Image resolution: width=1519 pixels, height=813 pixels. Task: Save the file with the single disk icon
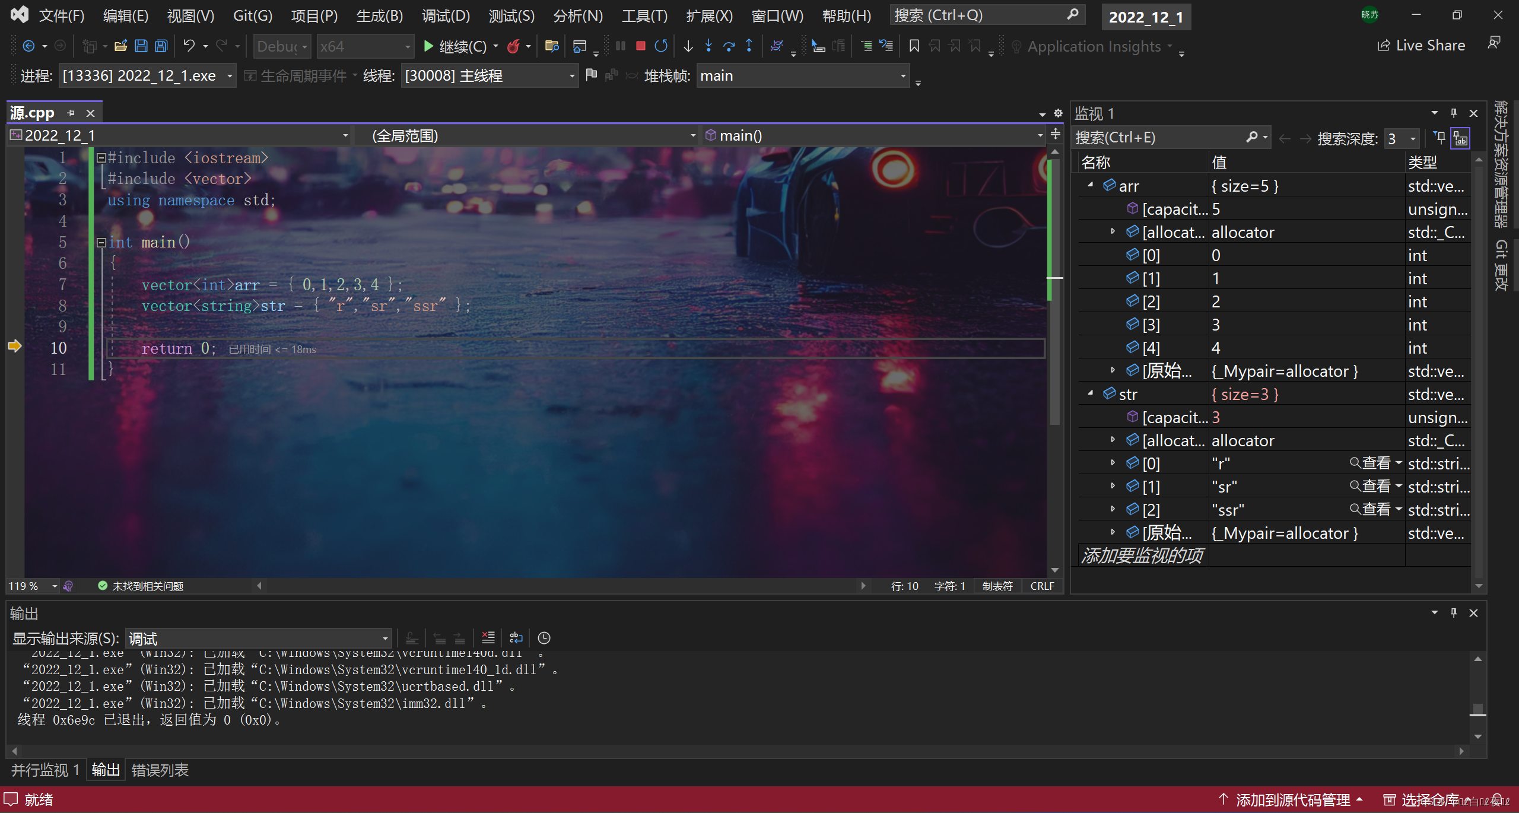pos(141,46)
